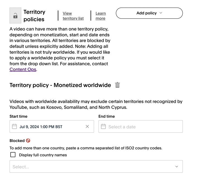Follow the Learn more link
This screenshot has width=224, height=189.
coord(101,16)
